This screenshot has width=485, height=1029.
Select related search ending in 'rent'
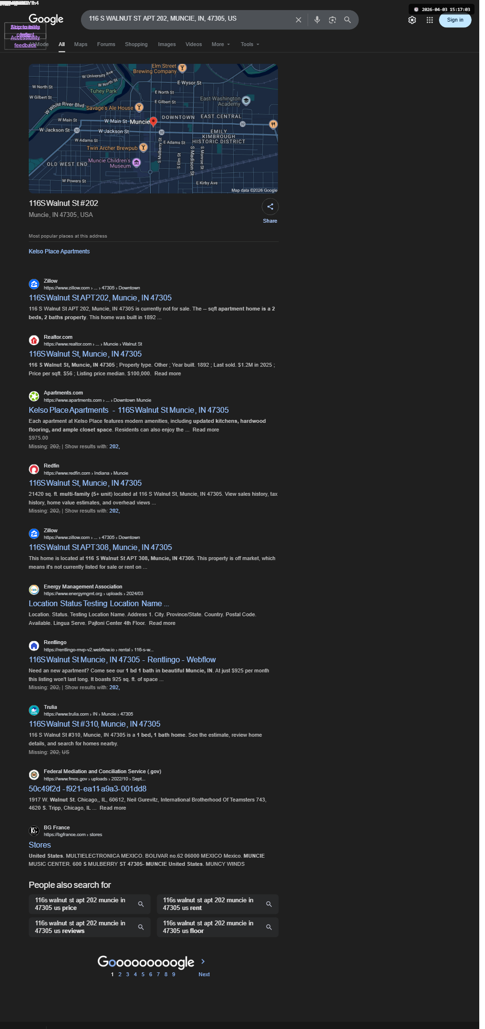click(218, 904)
